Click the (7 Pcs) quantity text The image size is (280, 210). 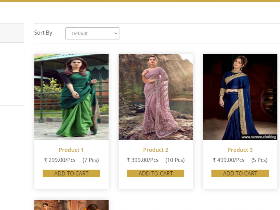[90, 160]
